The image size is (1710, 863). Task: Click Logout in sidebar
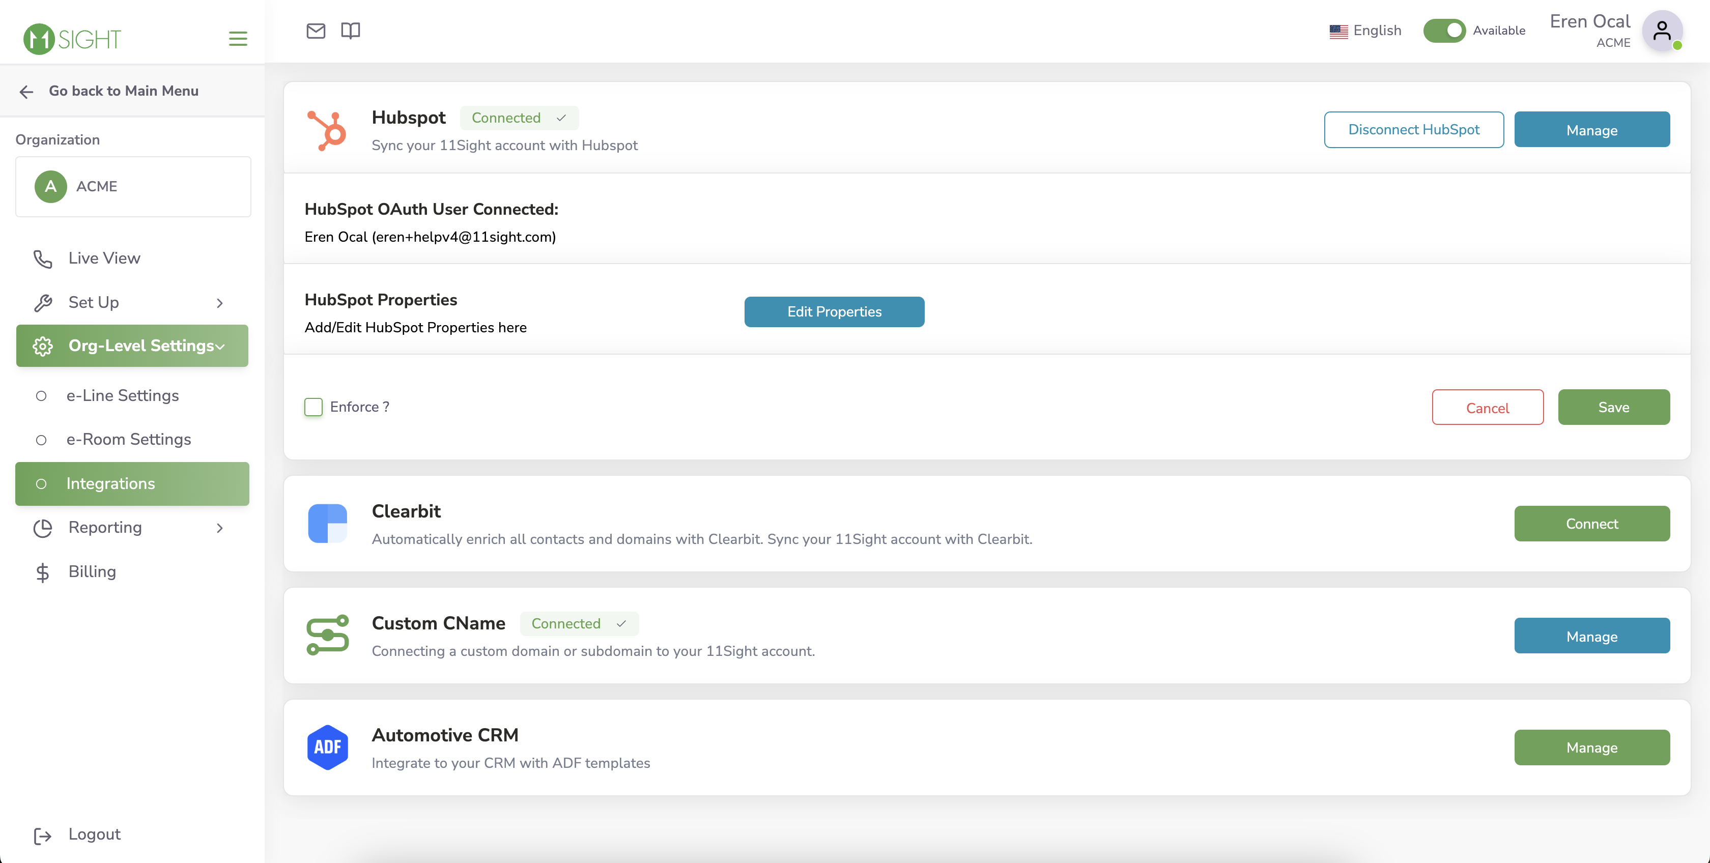(94, 835)
